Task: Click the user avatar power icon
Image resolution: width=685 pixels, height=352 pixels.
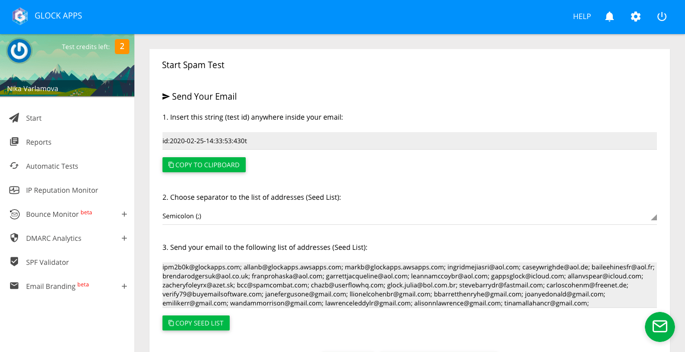Action: (x=20, y=51)
